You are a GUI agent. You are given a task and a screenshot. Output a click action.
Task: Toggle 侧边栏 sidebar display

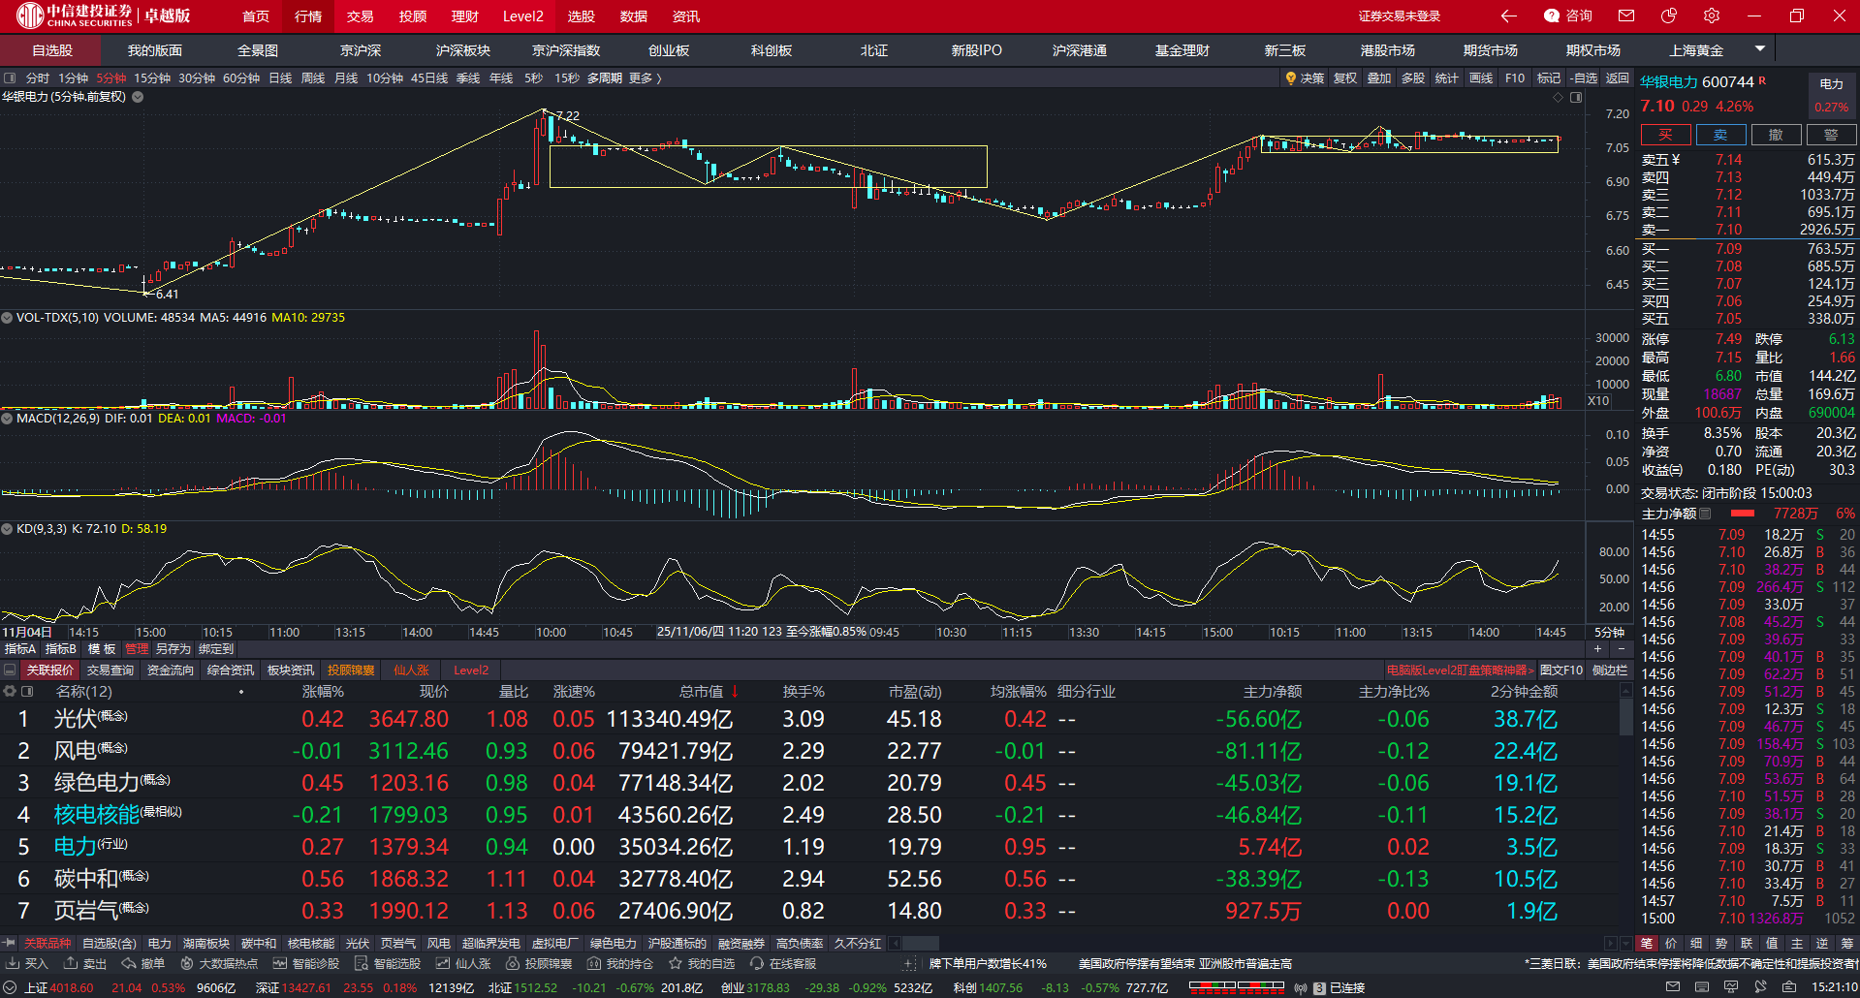pos(1610,671)
